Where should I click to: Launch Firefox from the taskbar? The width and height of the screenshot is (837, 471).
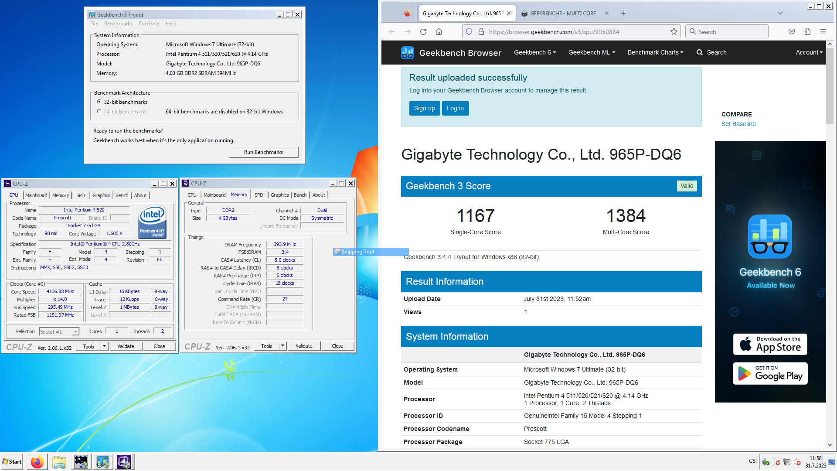(x=37, y=462)
